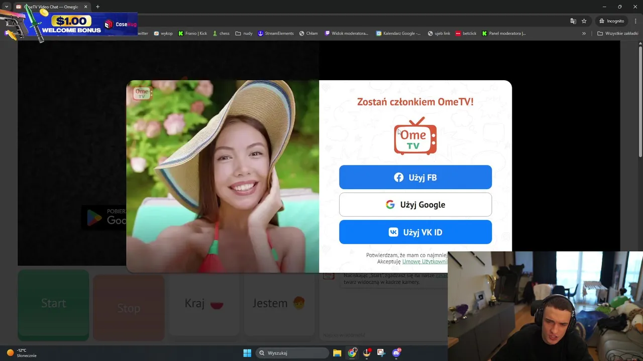The image size is (643, 361).
Task: Click the VK logo on VK button
Action: pos(393,232)
